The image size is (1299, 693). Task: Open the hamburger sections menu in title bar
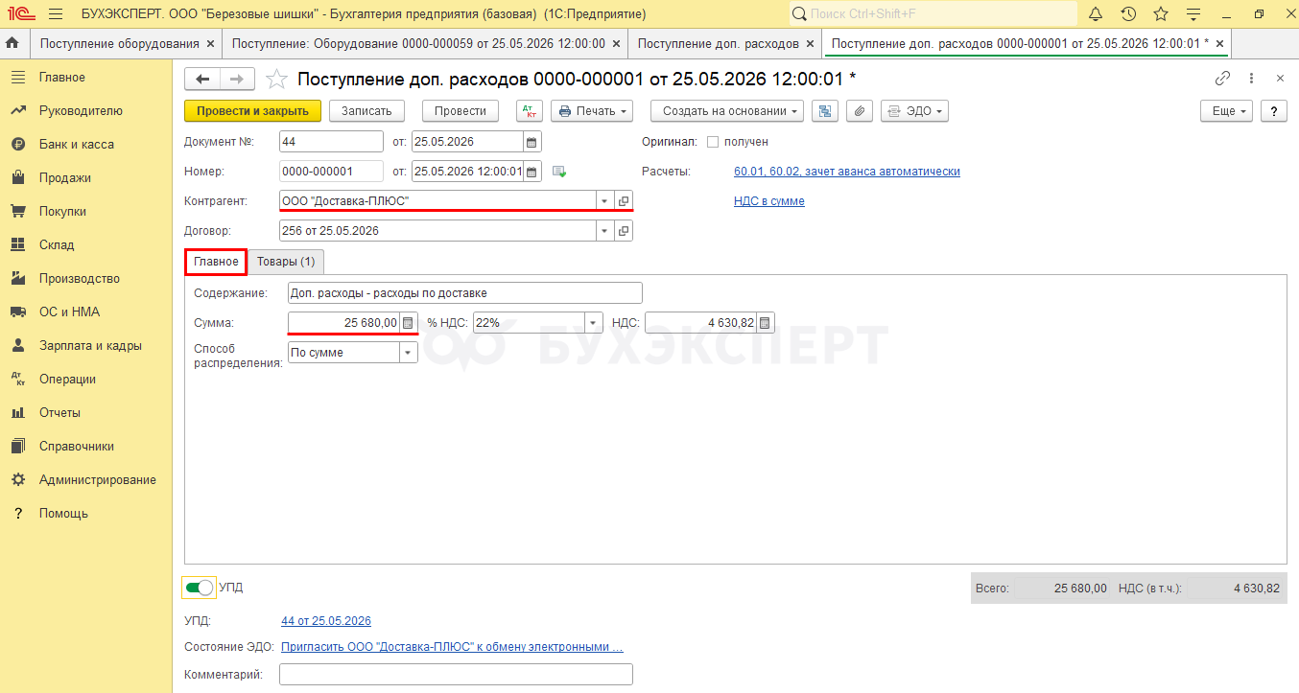[x=56, y=14]
